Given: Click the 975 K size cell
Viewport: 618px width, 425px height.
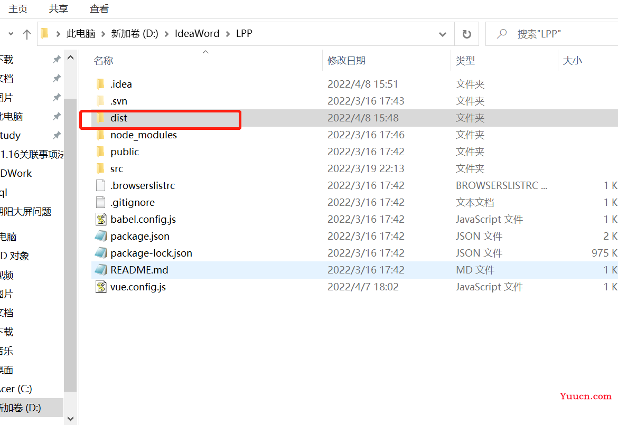Looking at the screenshot, I should (605, 253).
